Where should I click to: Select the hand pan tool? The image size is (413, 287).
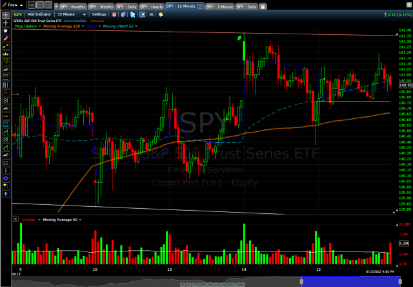pyautogui.click(x=6, y=31)
